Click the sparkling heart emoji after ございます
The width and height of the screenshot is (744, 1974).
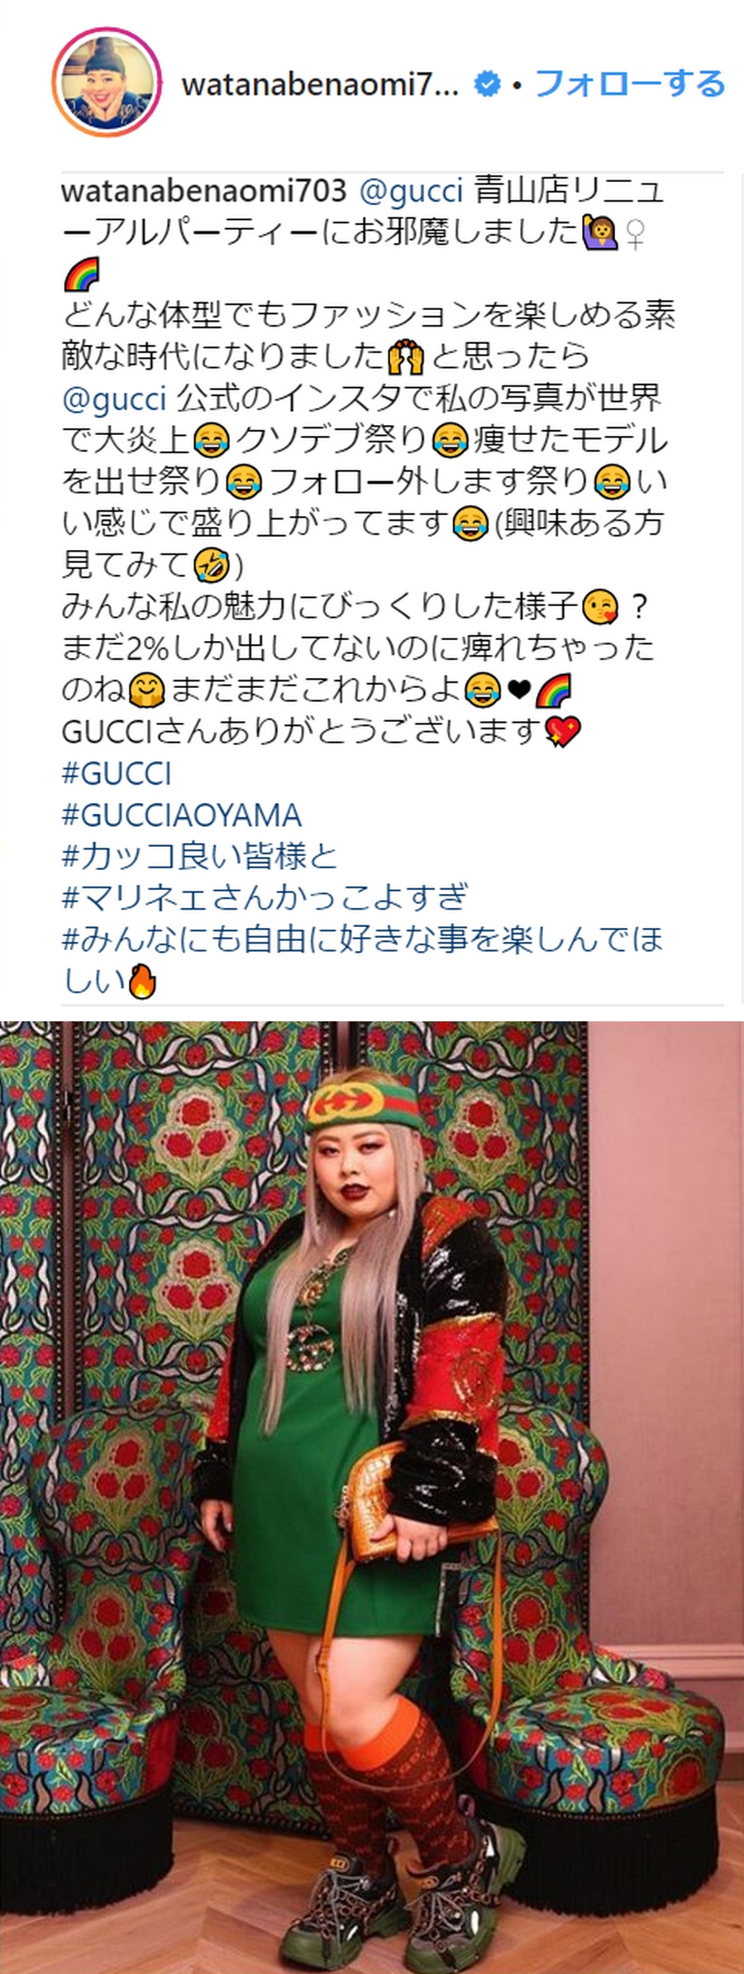click(563, 732)
